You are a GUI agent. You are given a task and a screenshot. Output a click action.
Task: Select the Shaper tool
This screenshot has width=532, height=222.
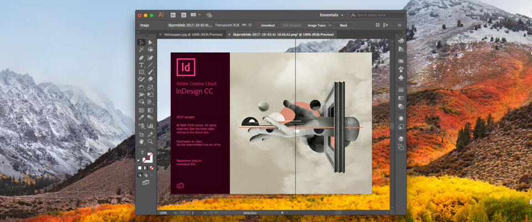[141, 80]
